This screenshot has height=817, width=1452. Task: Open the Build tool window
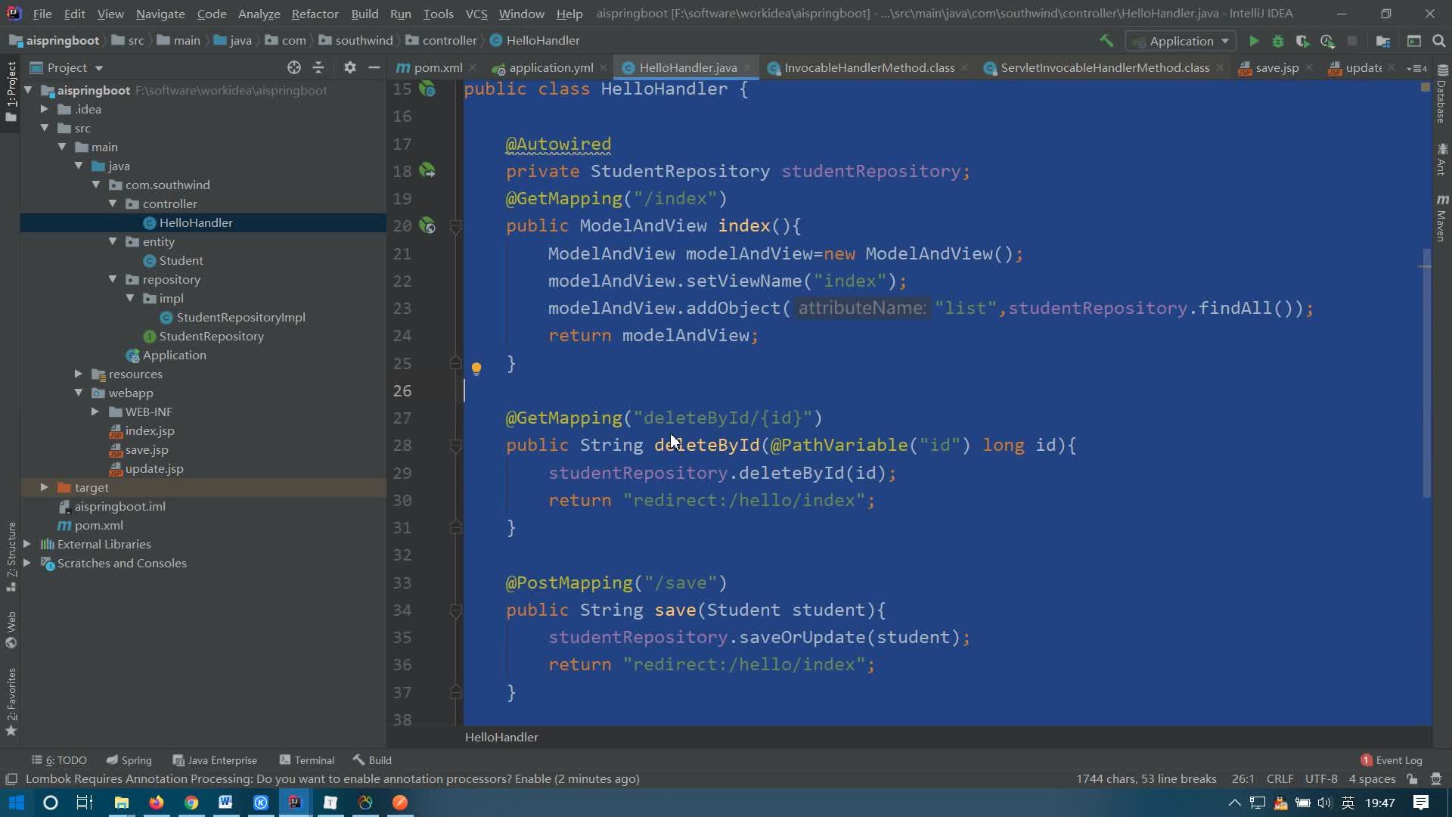click(372, 760)
